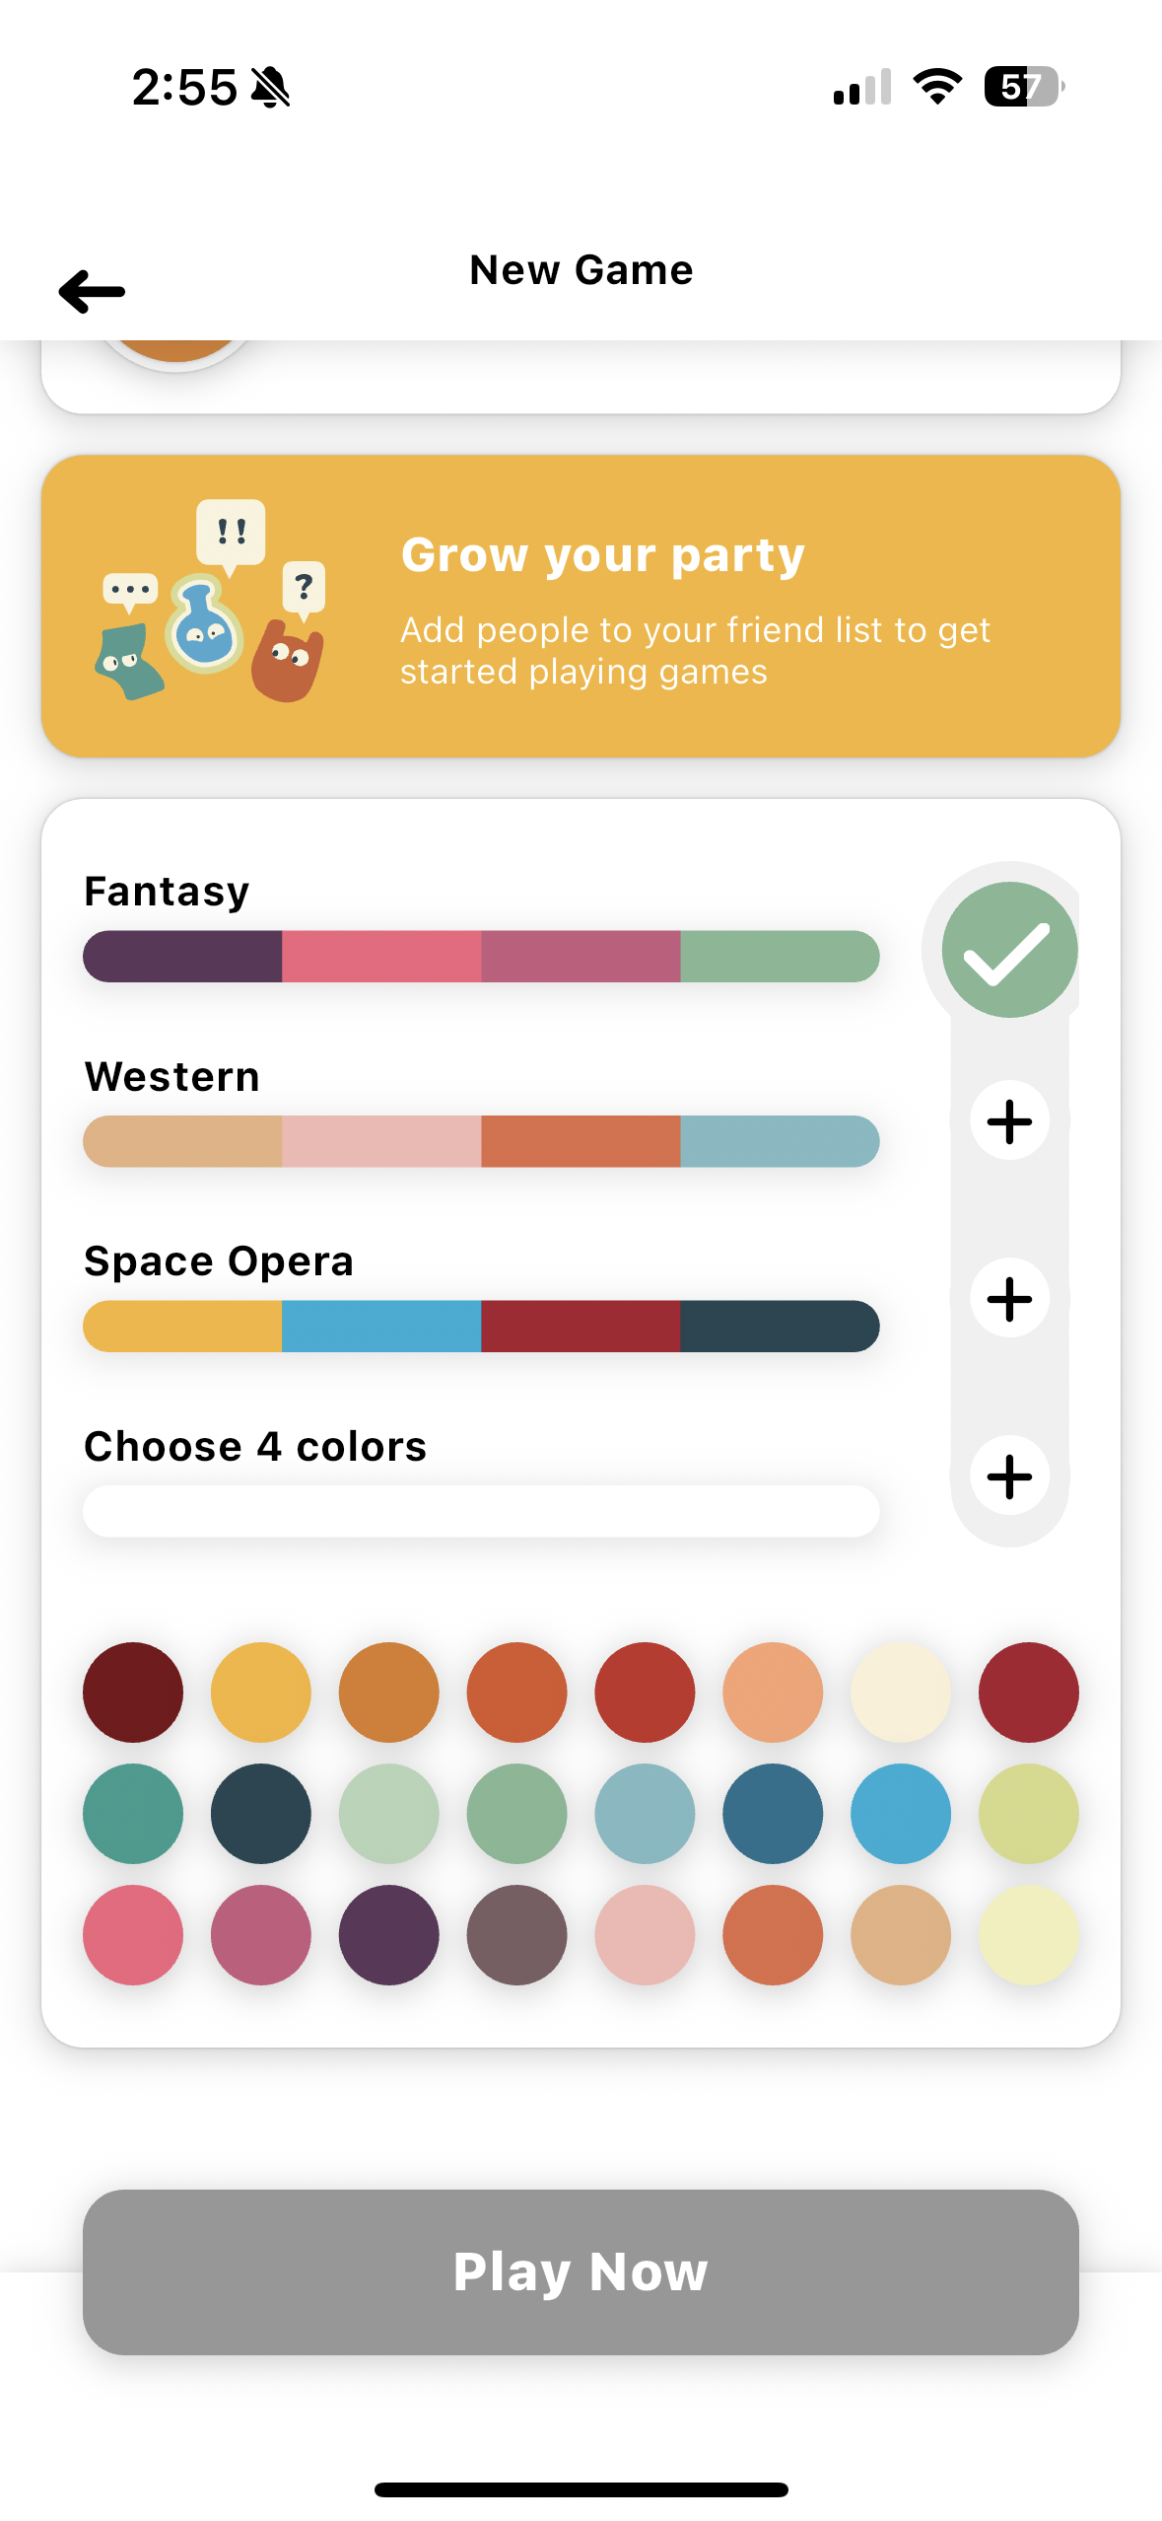
Task: Tap the empty custom colors bar
Action: pyautogui.click(x=481, y=1511)
